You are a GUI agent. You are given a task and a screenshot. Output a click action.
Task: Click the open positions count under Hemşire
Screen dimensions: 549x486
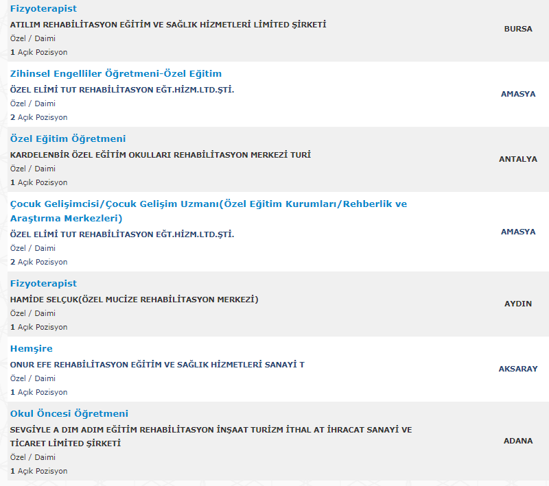coord(38,392)
